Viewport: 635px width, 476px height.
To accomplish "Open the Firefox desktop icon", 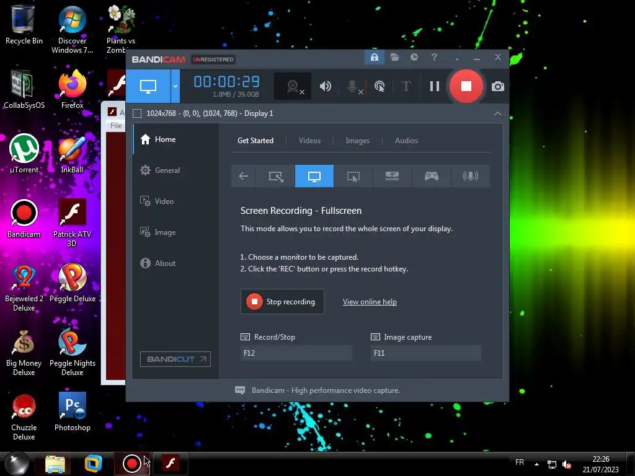I will [72, 89].
